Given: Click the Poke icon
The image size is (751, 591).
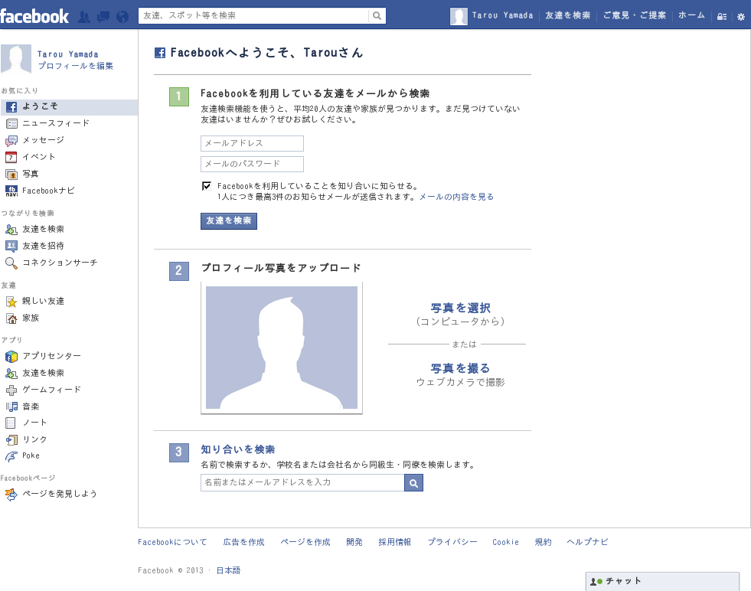Looking at the screenshot, I should [11, 456].
